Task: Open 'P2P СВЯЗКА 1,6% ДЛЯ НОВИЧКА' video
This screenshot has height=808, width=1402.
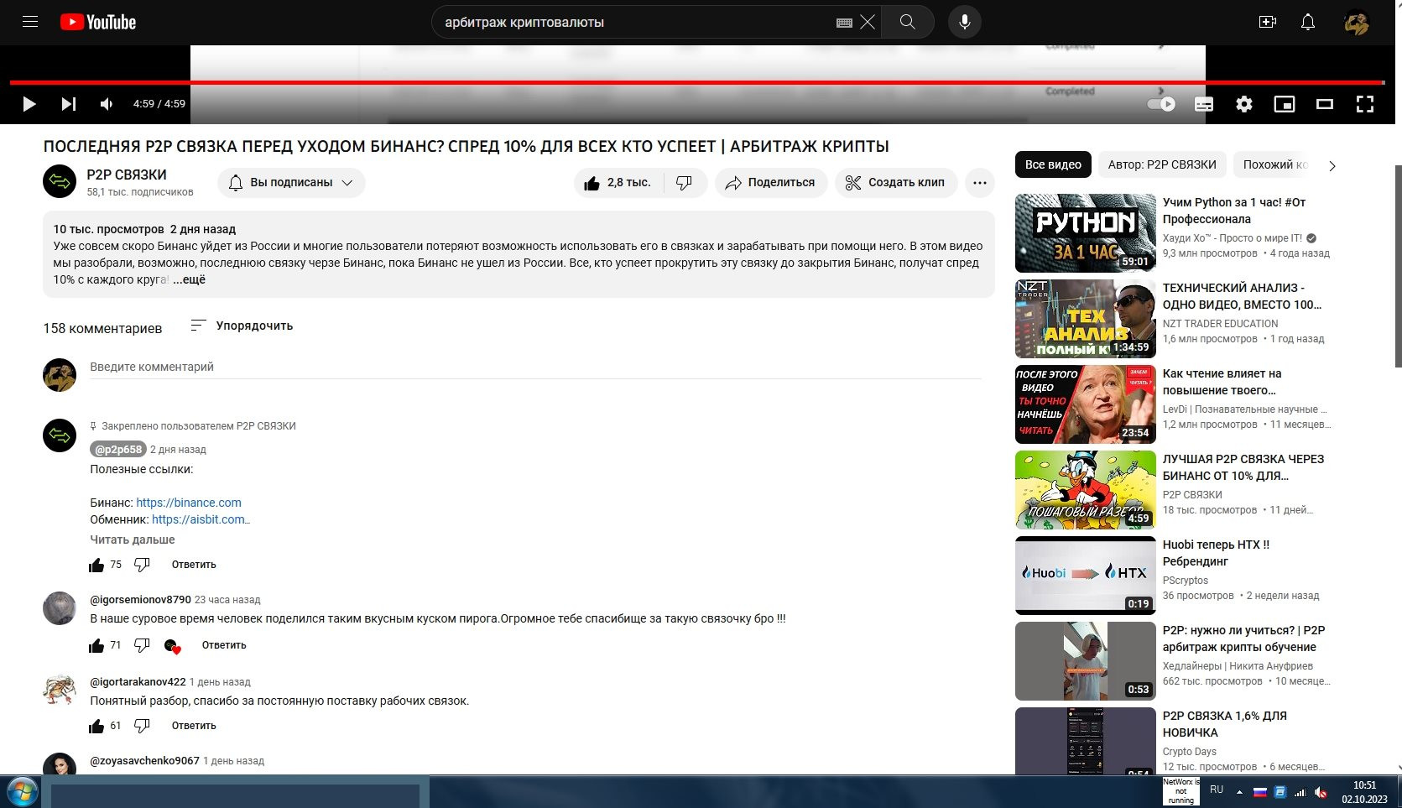Action: pyautogui.click(x=1225, y=724)
